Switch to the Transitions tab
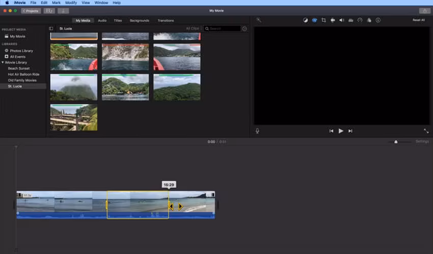 pyautogui.click(x=166, y=21)
